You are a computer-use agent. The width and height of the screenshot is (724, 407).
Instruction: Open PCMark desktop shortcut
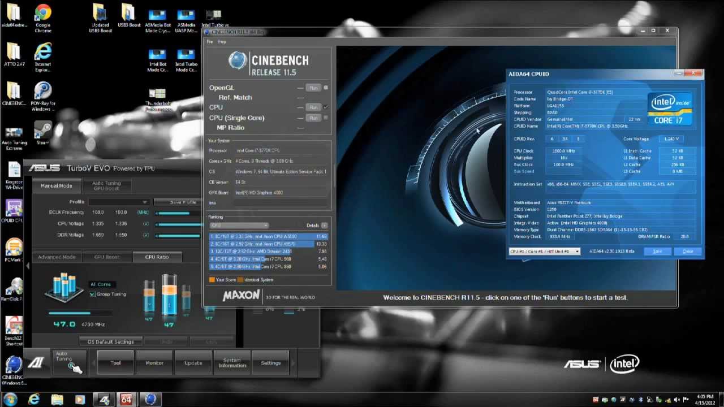[x=14, y=251]
